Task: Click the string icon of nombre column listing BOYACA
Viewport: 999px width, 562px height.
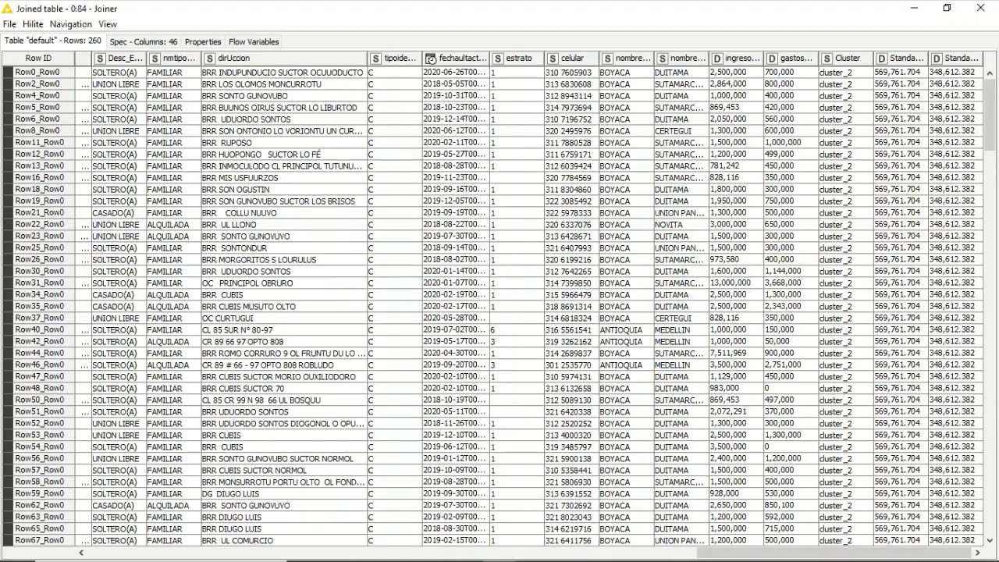Action: point(607,59)
